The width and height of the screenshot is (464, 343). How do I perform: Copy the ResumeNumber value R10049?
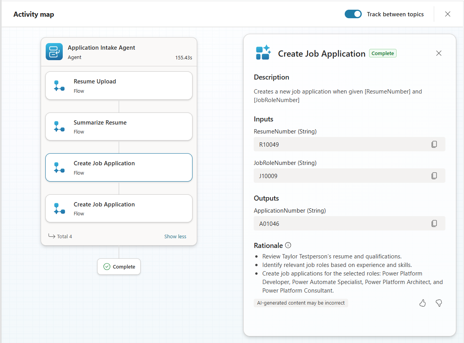[434, 144]
